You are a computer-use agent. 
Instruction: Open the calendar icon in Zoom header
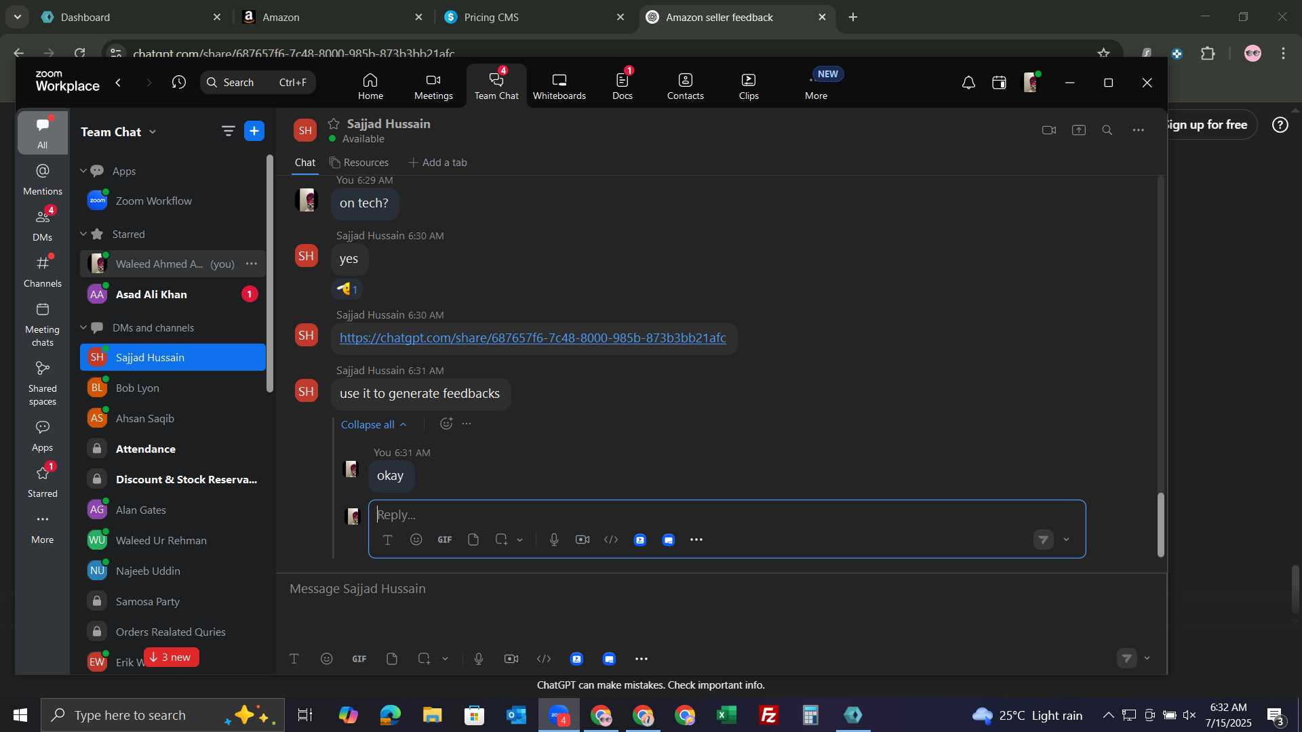[1000, 83]
